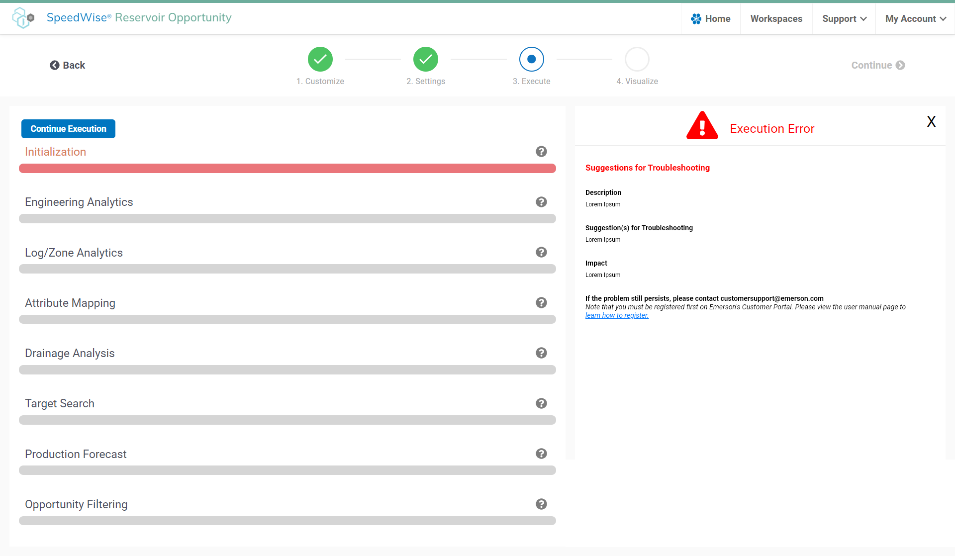The height and width of the screenshot is (556, 955).
Task: Open help for Production Forecast
Action: 541,454
